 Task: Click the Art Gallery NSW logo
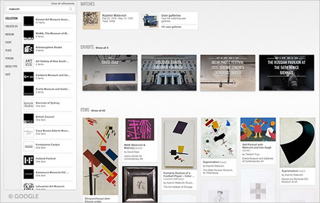(28, 63)
